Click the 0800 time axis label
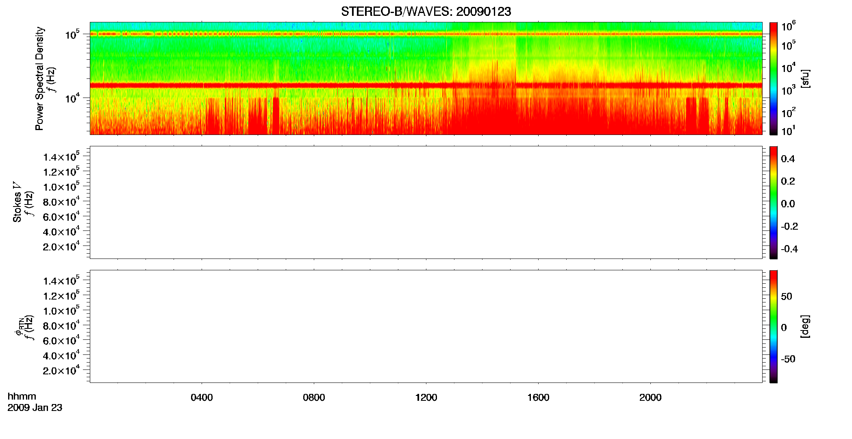Screen dimensions: 852x439 [314, 398]
